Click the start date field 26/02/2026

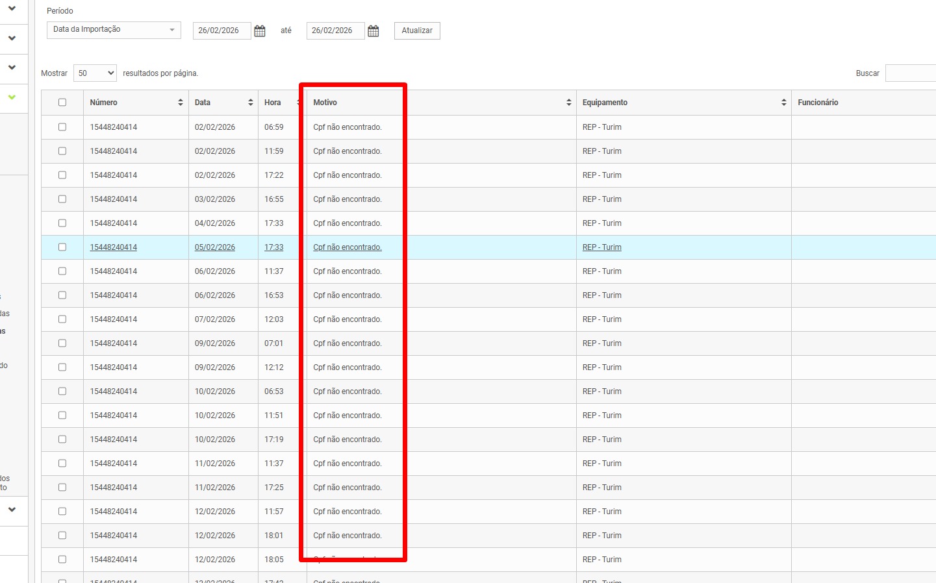(221, 31)
